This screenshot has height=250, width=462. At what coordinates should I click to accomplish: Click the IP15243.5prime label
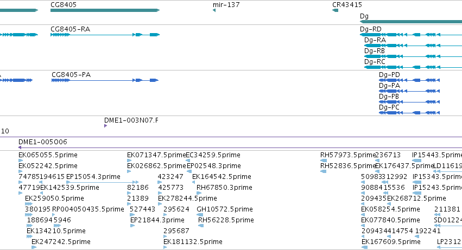click(x=437, y=188)
